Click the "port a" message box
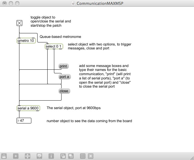This screenshot has height=160, width=194. [64, 77]
